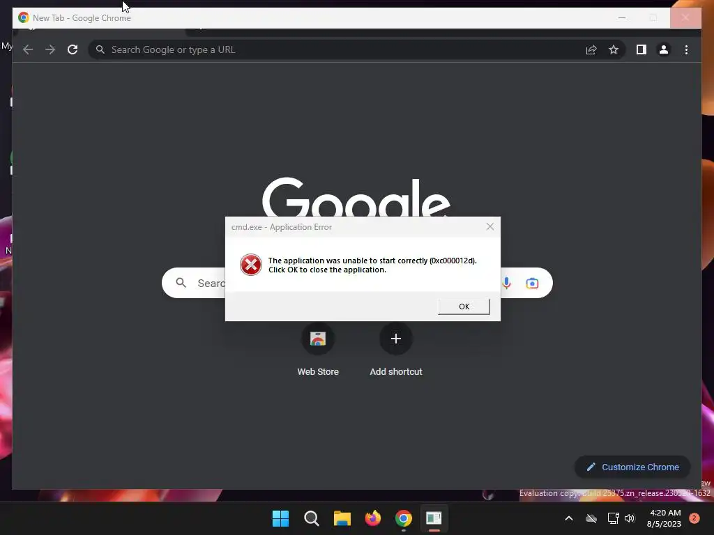Open volume control in the tray
Screen dimensions: 714x535
(630, 518)
